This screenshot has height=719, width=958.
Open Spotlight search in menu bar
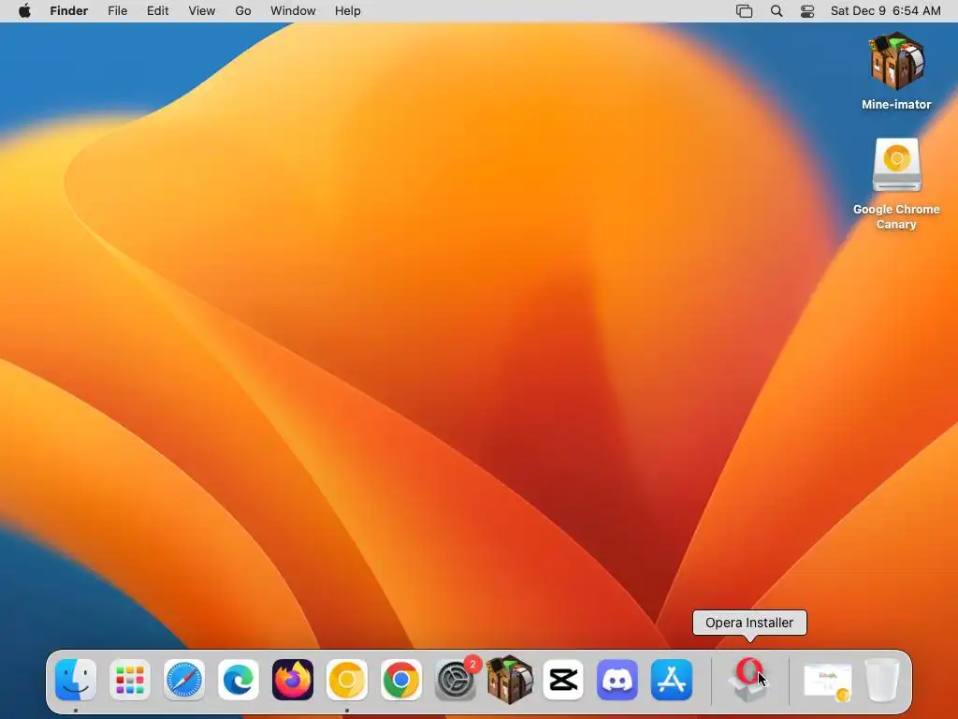click(777, 11)
